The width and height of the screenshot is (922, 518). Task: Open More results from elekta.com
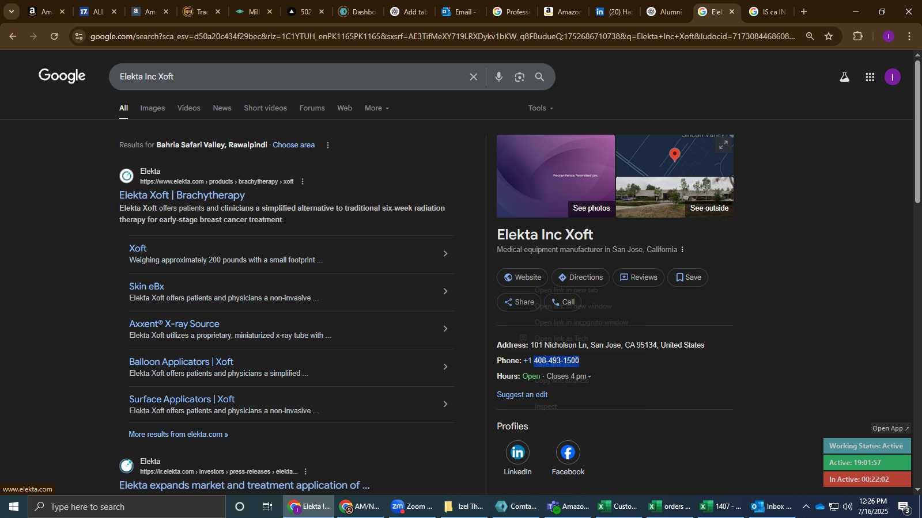179,435
